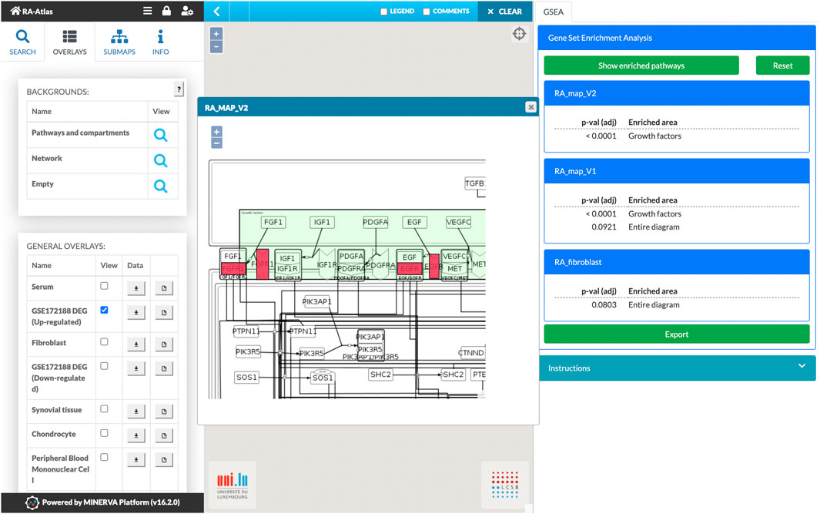Select Growth factors under RA_map_V2
Image resolution: width=820 pixels, height=514 pixels.
pyautogui.click(x=654, y=136)
